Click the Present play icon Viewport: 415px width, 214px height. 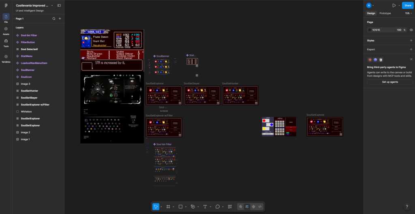click(394, 5)
